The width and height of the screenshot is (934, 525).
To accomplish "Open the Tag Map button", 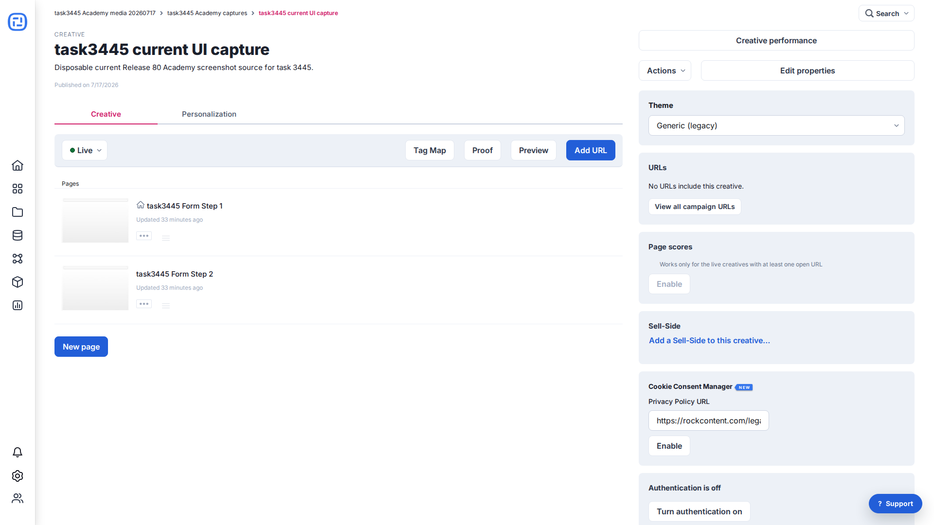I will [x=430, y=150].
